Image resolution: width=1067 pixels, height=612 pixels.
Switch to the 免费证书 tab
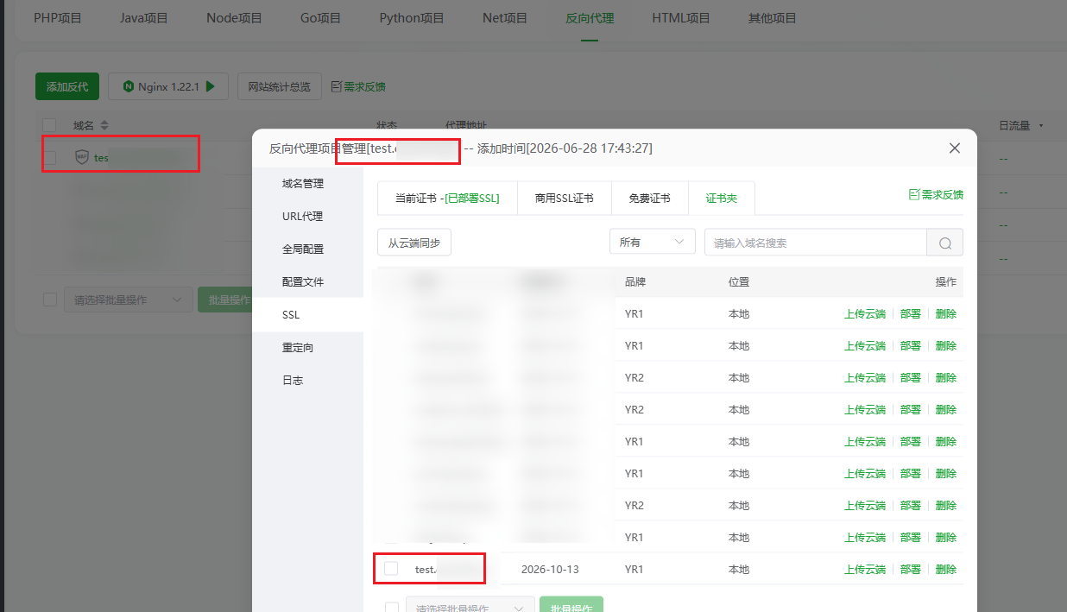650,198
